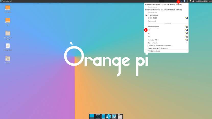Open the Applications menu
The width and height of the screenshot is (212, 119).
click(x=6, y=1)
